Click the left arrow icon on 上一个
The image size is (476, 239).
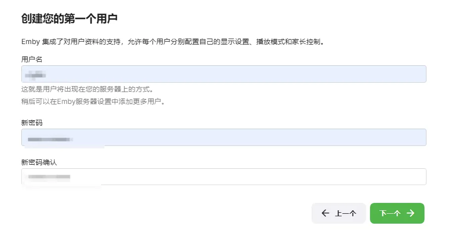tap(325, 213)
